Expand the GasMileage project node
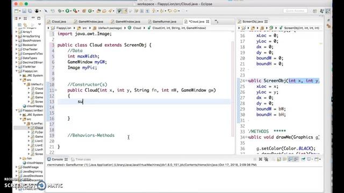Screen dimensions: 344x193 pyautogui.click(x=17, y=167)
